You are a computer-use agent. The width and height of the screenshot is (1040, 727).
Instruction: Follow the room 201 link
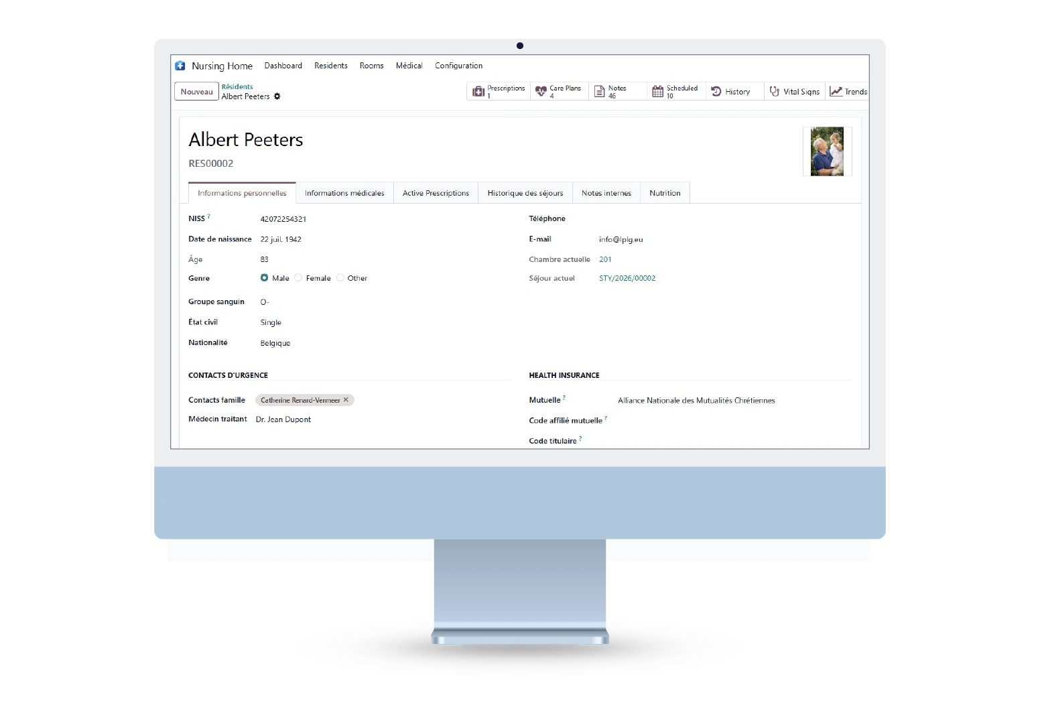(605, 259)
